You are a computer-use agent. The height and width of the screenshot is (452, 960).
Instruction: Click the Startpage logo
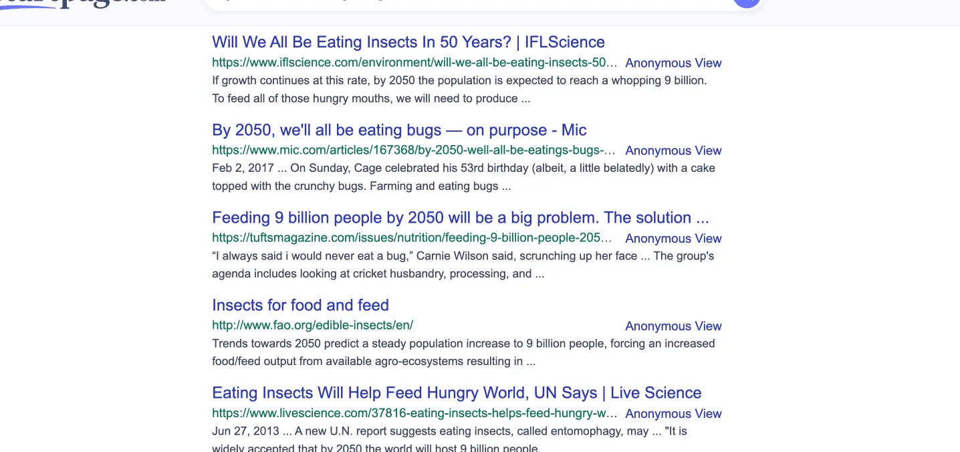(x=84, y=4)
